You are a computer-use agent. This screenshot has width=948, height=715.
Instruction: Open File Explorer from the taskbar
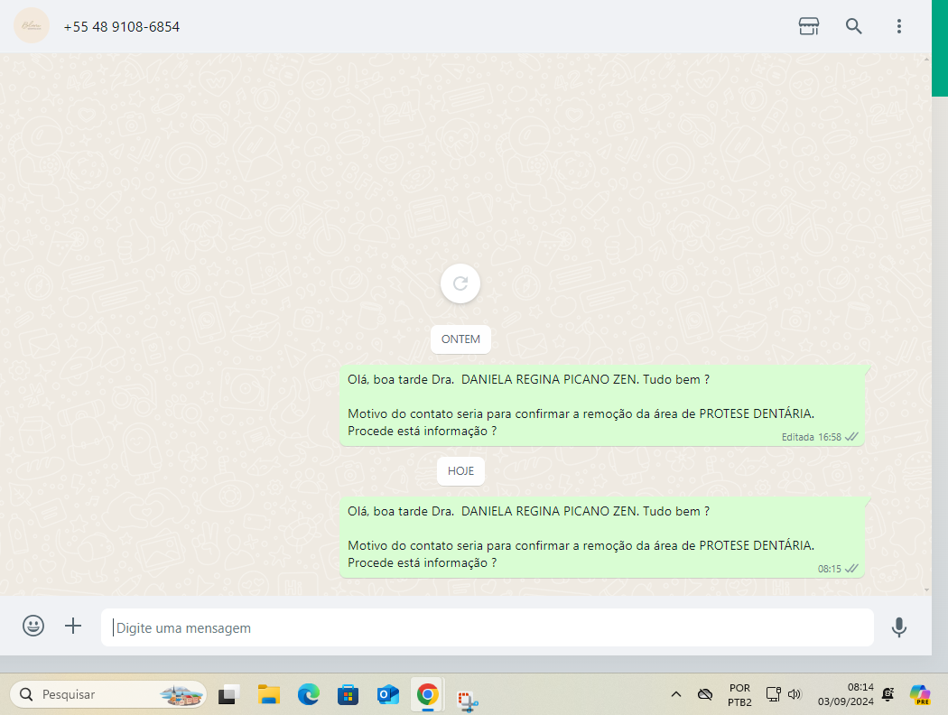point(268,695)
